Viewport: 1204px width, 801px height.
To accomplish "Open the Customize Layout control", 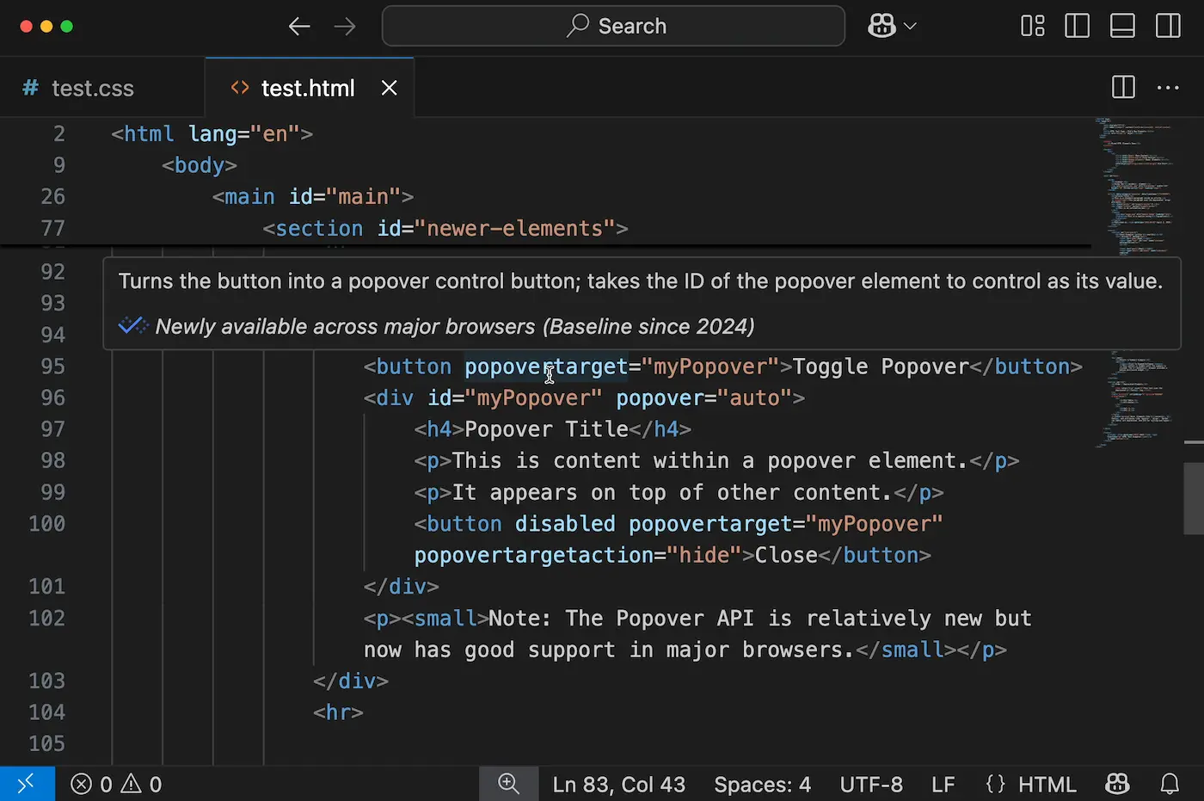I will click(x=1032, y=26).
